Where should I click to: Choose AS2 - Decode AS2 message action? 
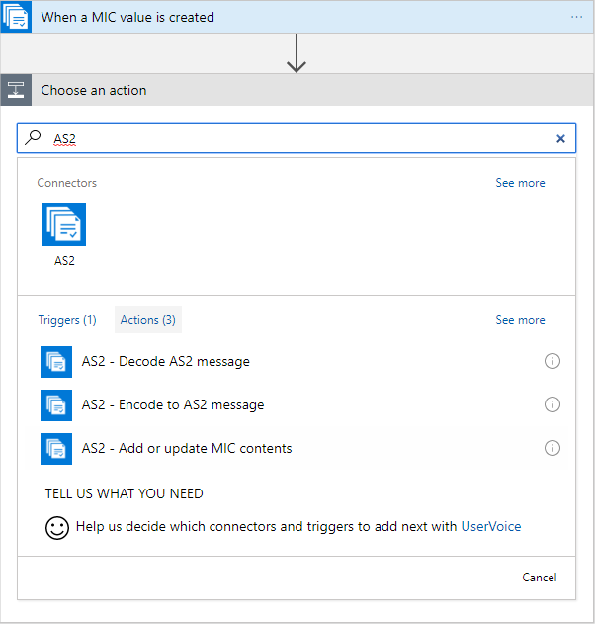(x=166, y=362)
